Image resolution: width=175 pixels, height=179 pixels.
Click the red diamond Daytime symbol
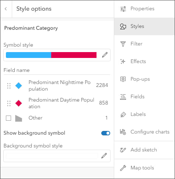click(x=19, y=103)
